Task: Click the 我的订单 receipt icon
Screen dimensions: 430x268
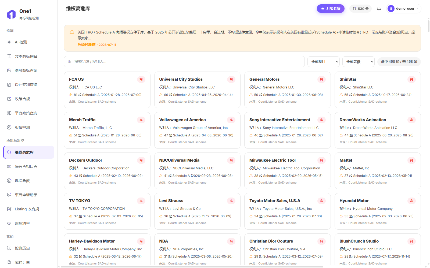Action: point(9,262)
